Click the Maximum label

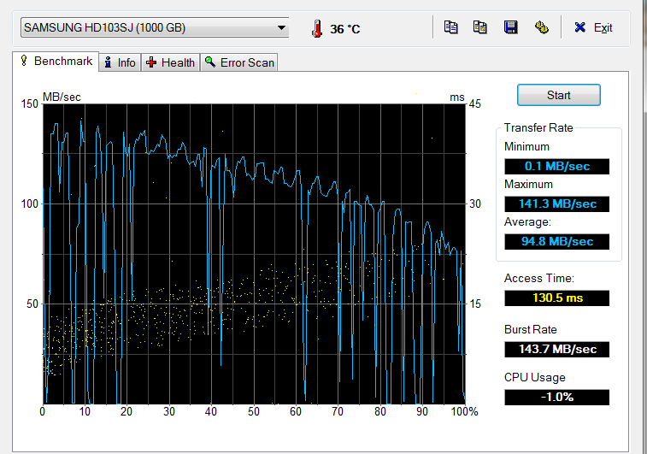528,184
